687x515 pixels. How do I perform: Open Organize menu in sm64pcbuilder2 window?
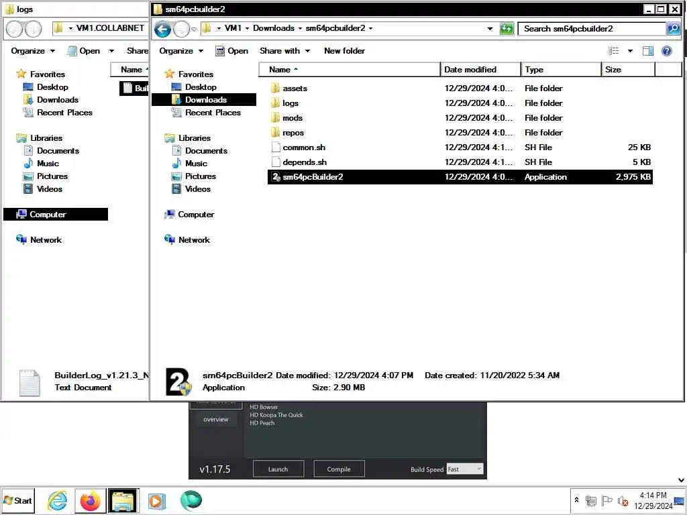click(x=181, y=51)
